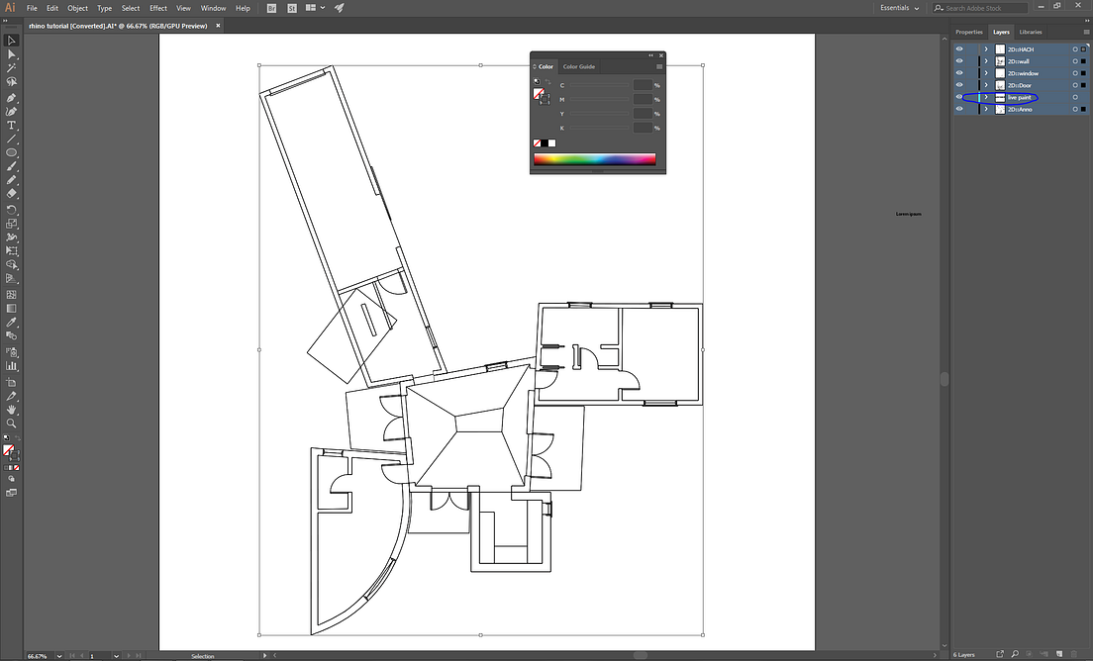Screen dimensions: 1093x661
Task: Select the Type tool
Action: click(x=11, y=126)
